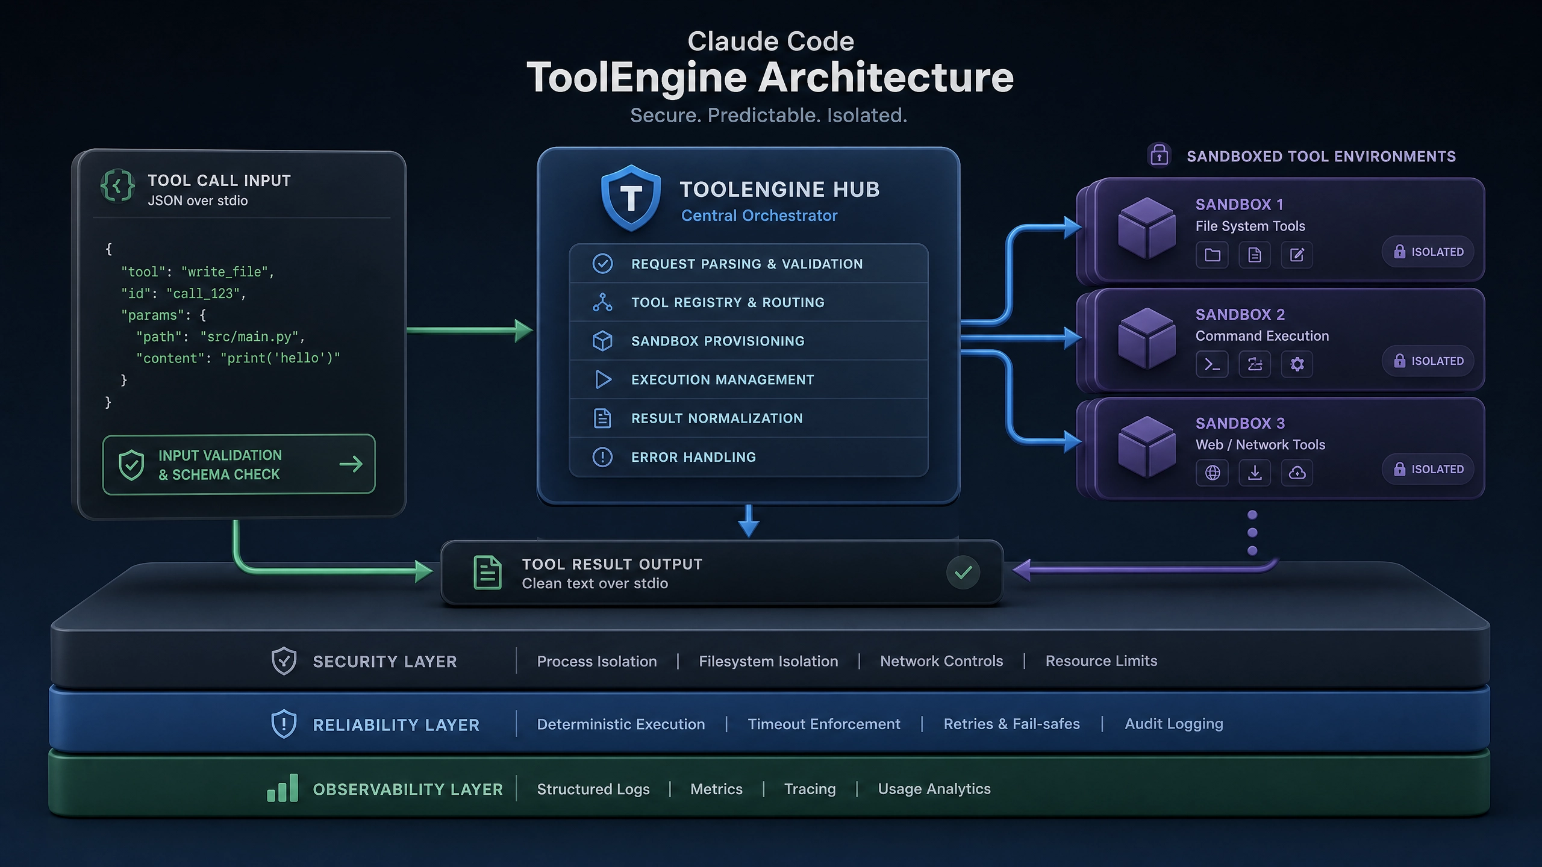Viewport: 1542px width, 867px height.
Task: Click the "Structured Logs" text
Action: point(593,789)
